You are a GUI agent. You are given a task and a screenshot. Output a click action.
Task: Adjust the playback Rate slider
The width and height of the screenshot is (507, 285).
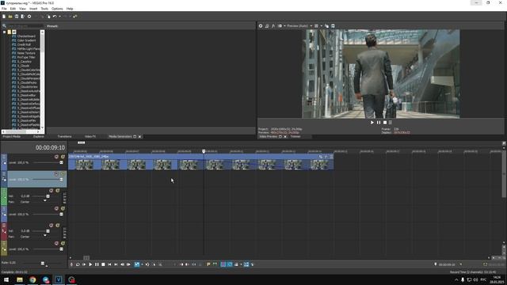tap(43, 264)
